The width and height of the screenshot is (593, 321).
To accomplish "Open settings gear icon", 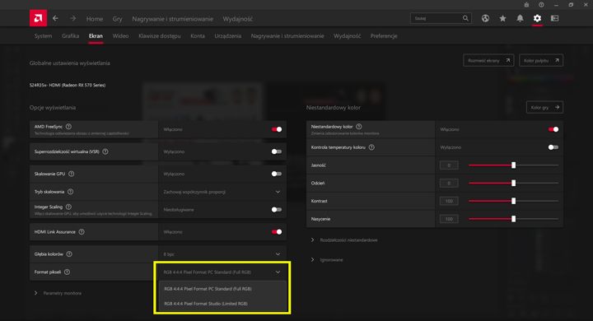I will (x=537, y=18).
